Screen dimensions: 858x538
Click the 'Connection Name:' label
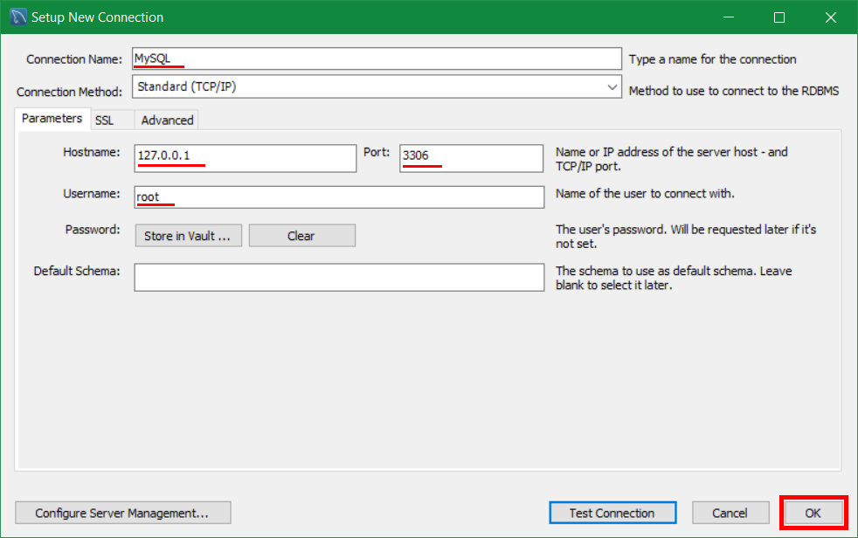coord(74,59)
